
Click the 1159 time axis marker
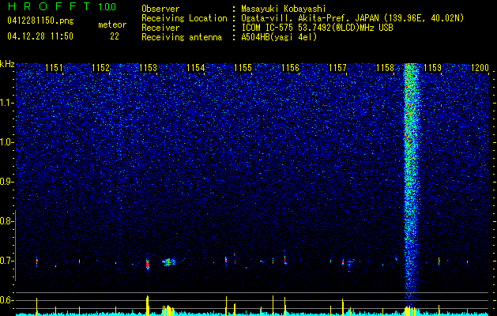(x=432, y=68)
